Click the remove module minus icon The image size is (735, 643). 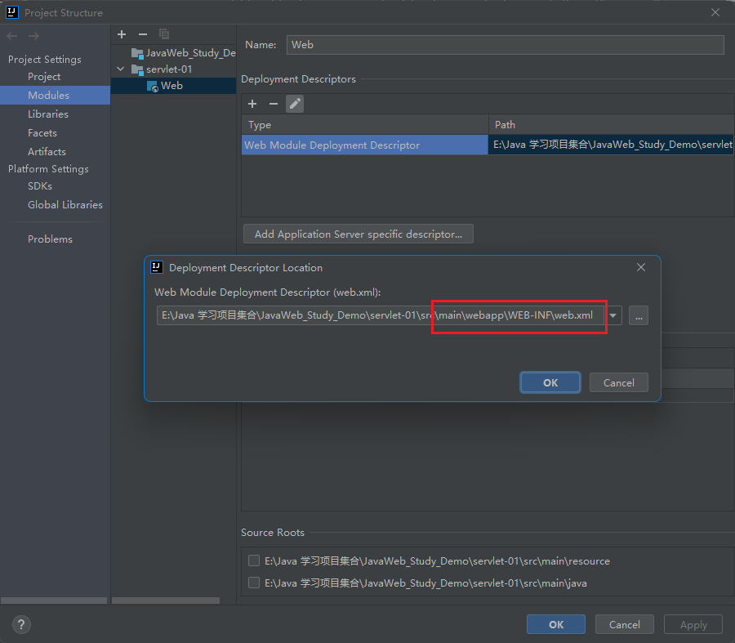pos(143,33)
